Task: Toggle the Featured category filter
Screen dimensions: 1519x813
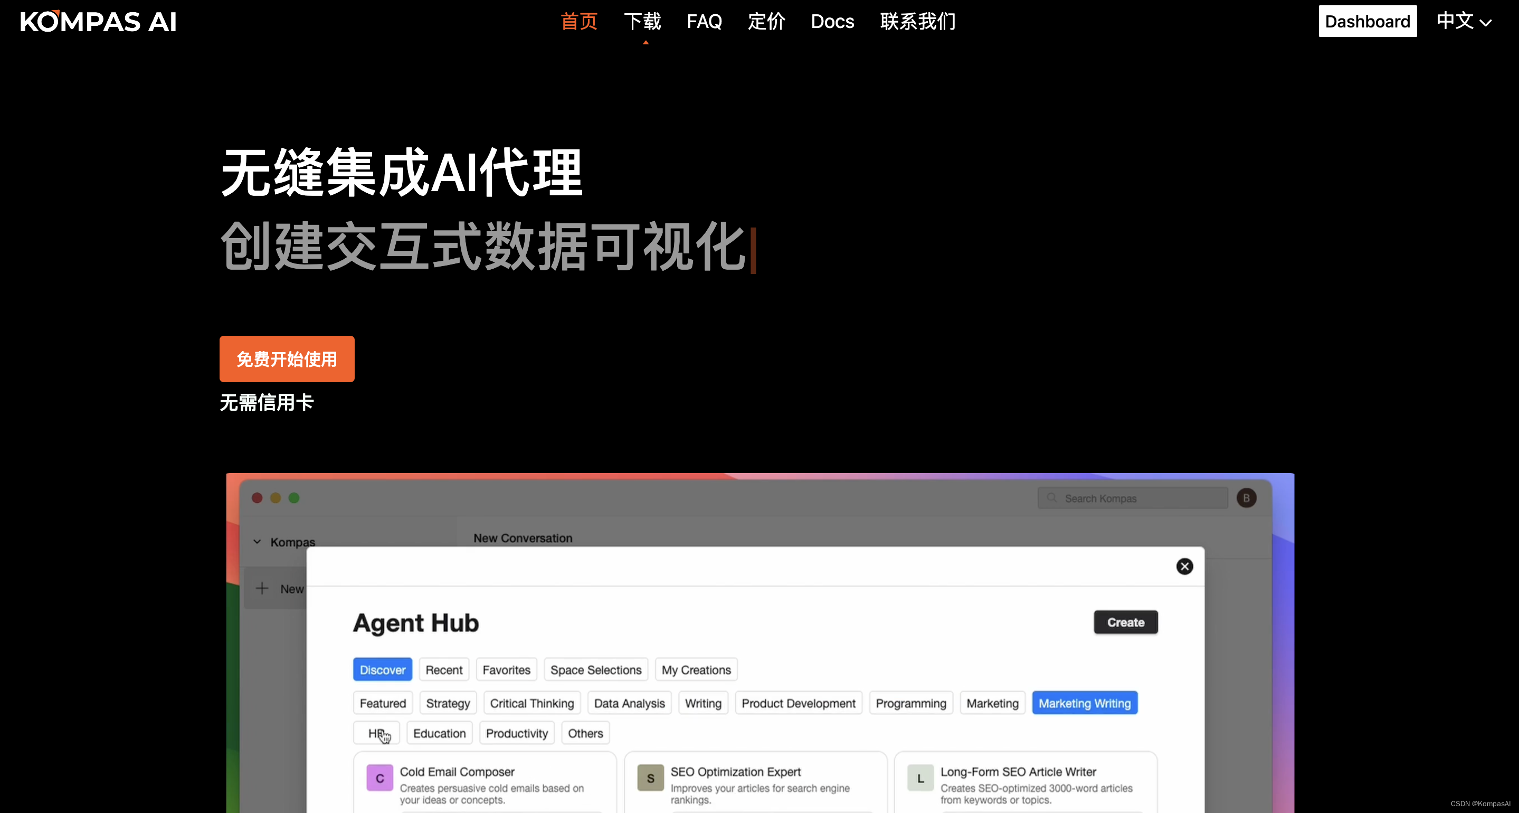Action: 382,703
